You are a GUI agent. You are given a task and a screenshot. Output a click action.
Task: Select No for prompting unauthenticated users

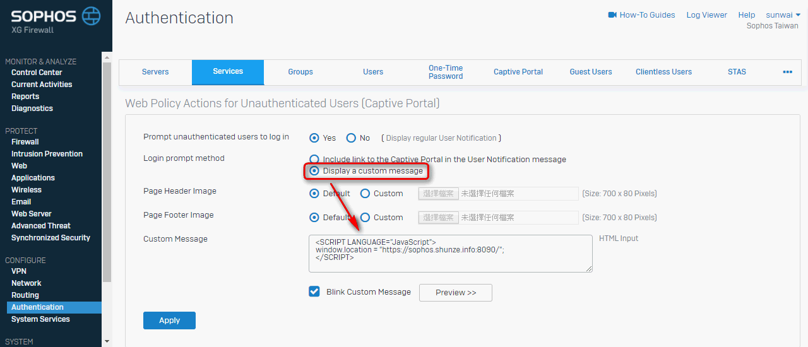point(351,138)
